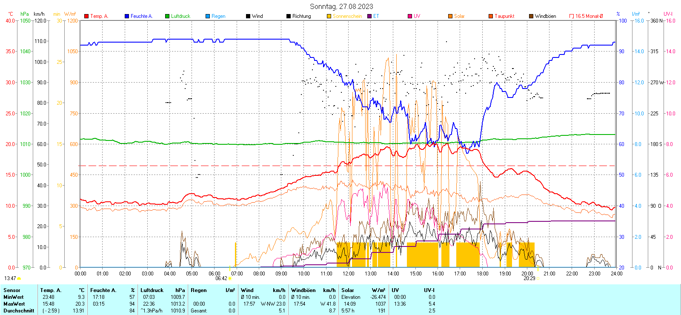Click the chart title Sonntag, 27.08.2023
Screen dimensions: 681x315
(x=341, y=6)
